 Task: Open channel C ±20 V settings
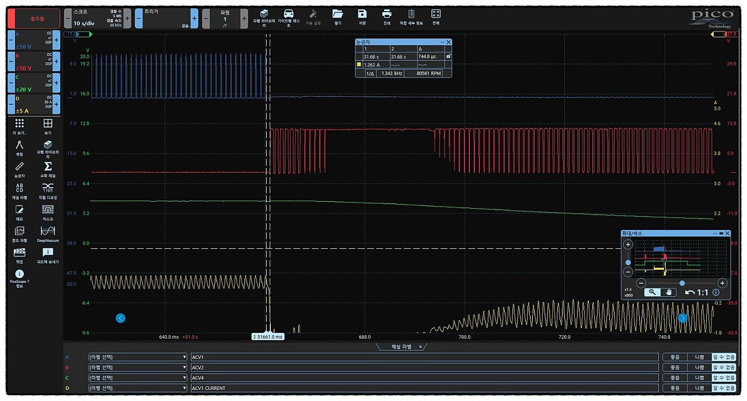pos(33,83)
